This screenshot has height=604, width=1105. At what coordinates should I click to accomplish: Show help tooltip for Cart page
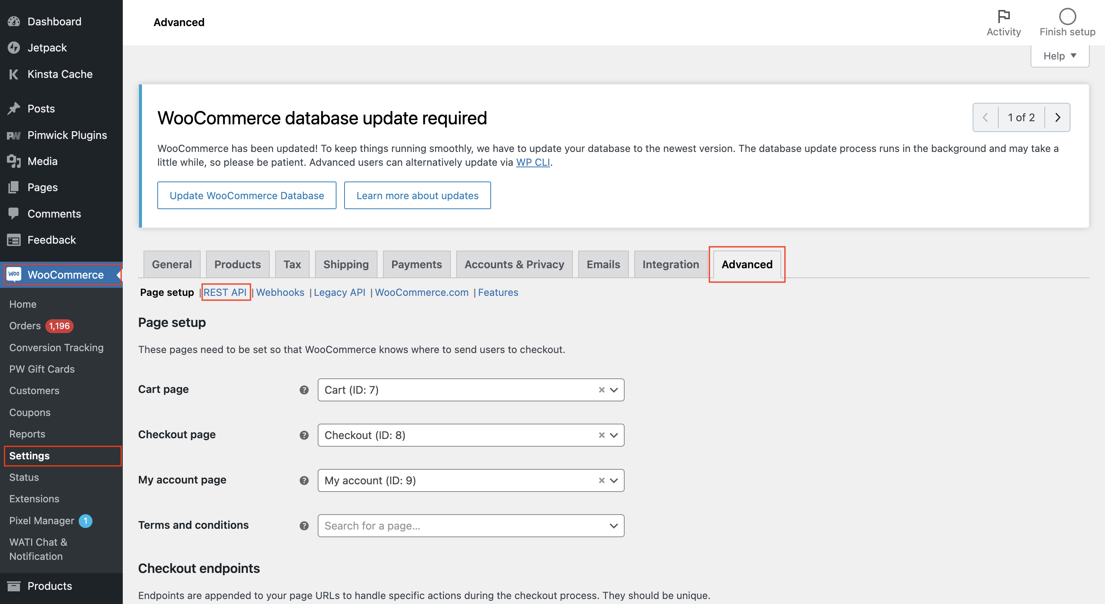[x=304, y=390]
